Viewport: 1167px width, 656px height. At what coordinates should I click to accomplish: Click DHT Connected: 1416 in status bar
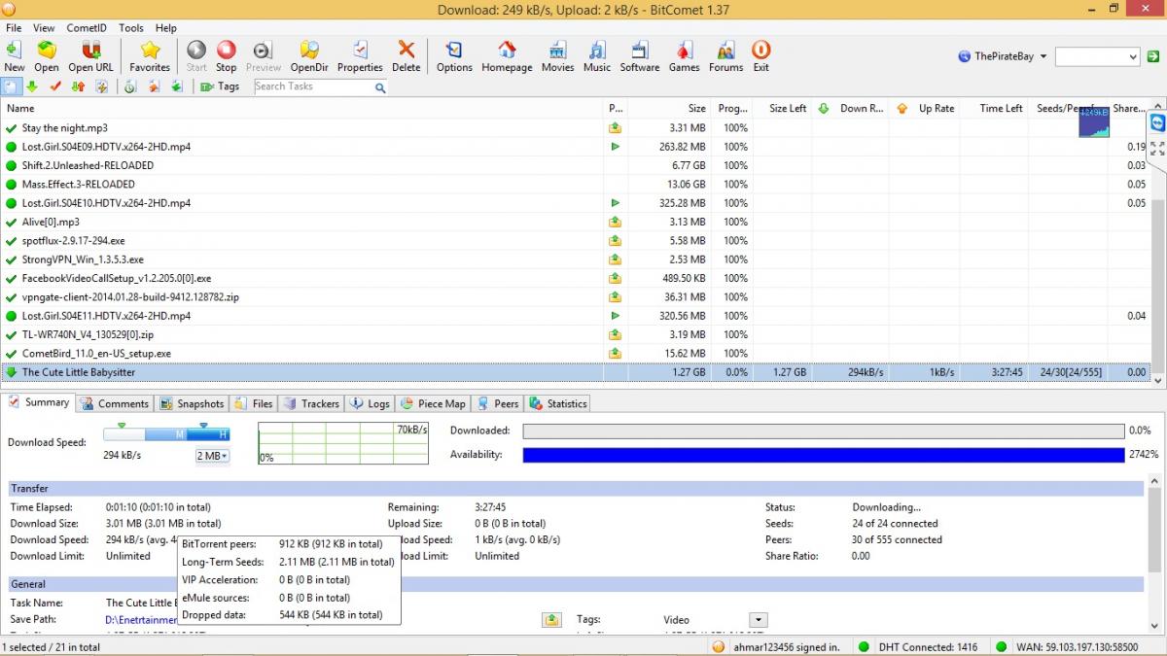(917, 647)
